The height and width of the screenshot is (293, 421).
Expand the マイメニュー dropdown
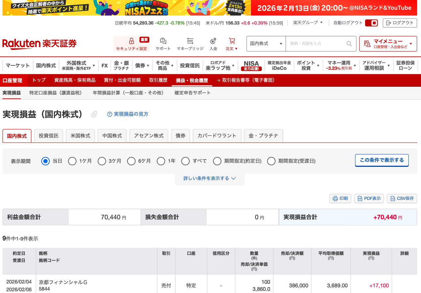coord(388,44)
